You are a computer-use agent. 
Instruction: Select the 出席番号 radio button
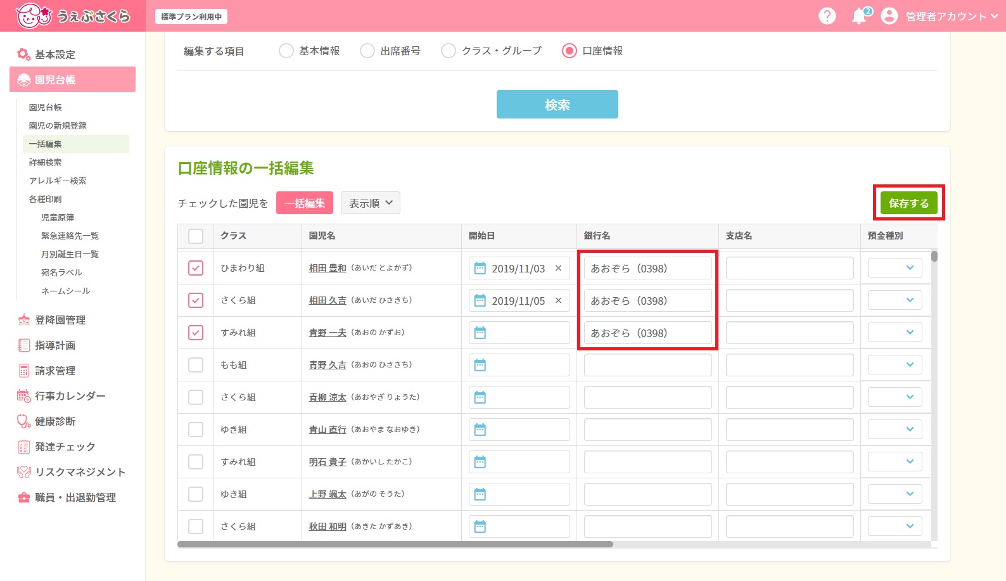point(367,51)
